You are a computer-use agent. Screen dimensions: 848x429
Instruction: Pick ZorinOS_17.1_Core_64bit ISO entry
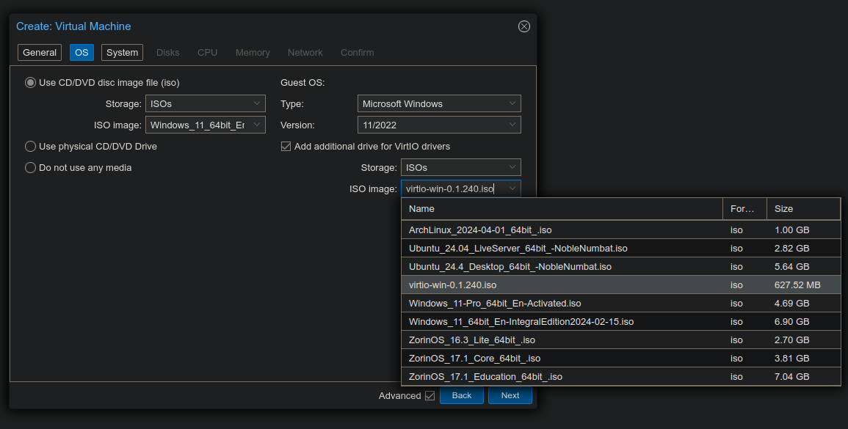pos(474,359)
